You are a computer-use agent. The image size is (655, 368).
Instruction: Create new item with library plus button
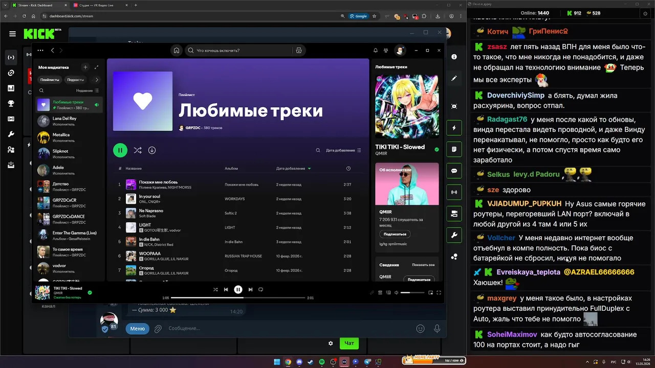point(85,67)
